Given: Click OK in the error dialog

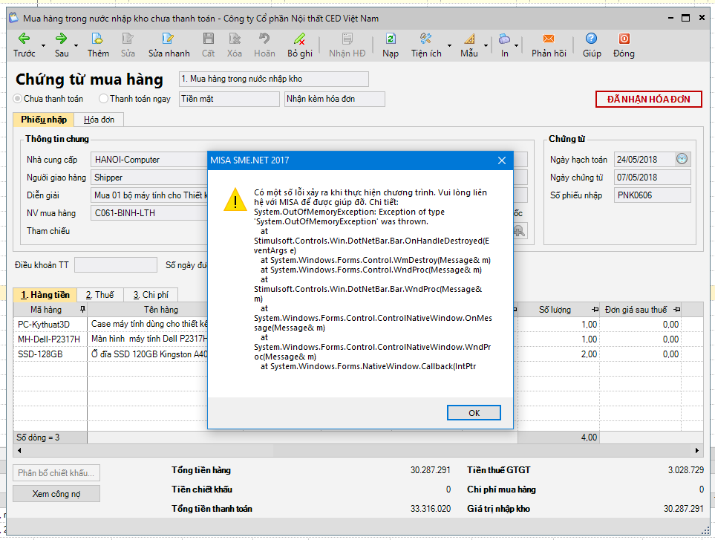Looking at the screenshot, I should (474, 413).
